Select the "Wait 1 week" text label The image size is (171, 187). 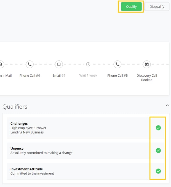[x=88, y=76]
